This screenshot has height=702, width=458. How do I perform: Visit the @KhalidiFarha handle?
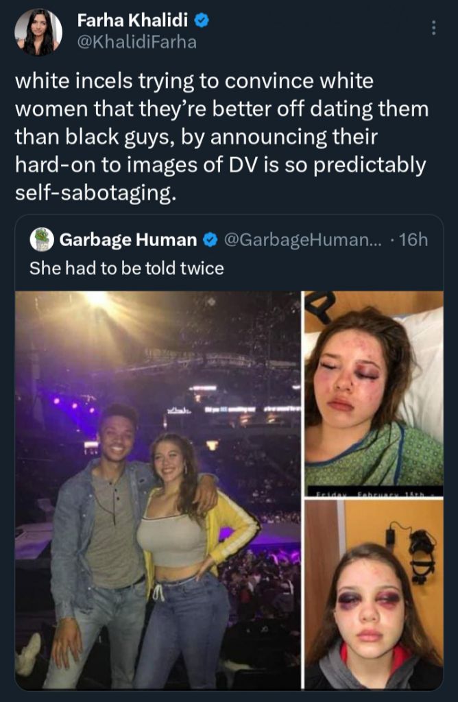[x=136, y=42]
